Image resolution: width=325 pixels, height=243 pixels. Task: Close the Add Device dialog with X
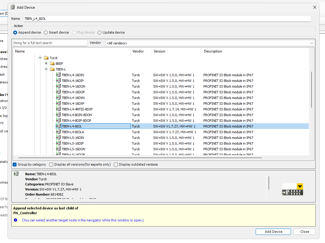314,7
